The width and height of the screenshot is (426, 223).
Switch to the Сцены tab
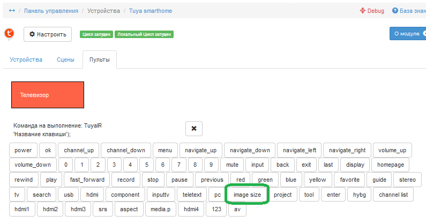[x=65, y=60]
